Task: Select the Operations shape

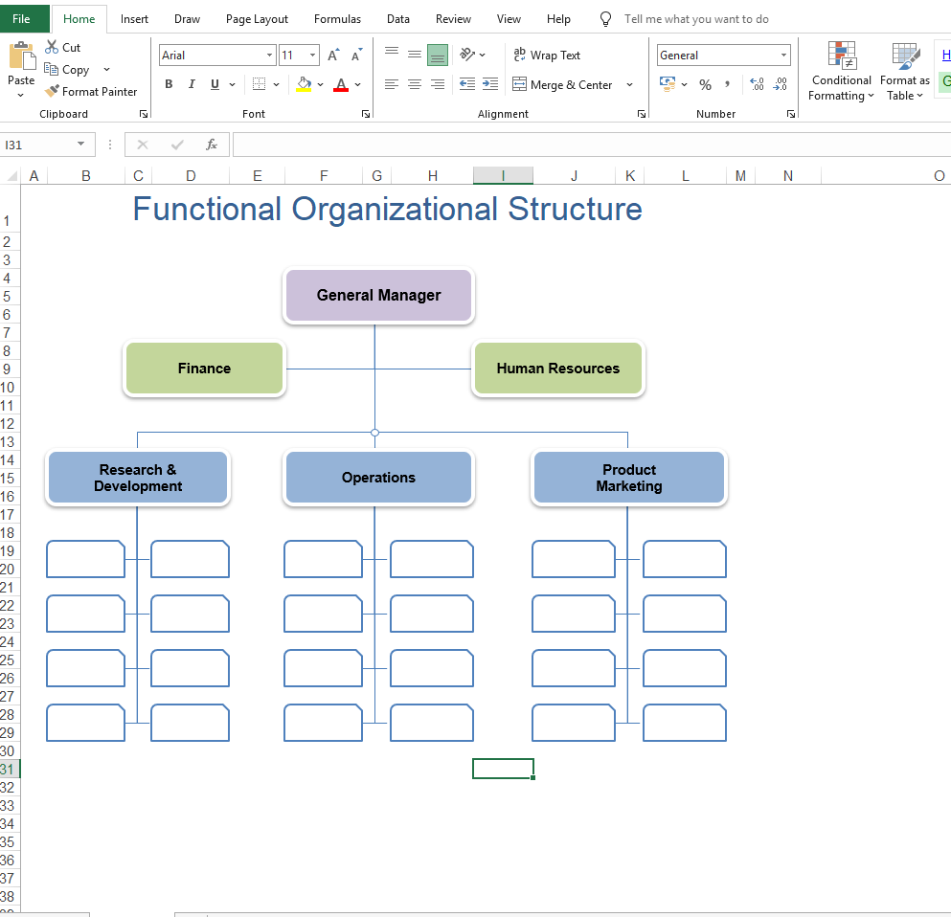Action: point(378,477)
